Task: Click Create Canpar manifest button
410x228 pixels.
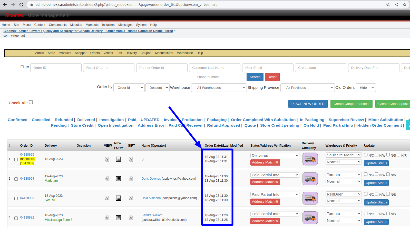Action: pos(352,104)
